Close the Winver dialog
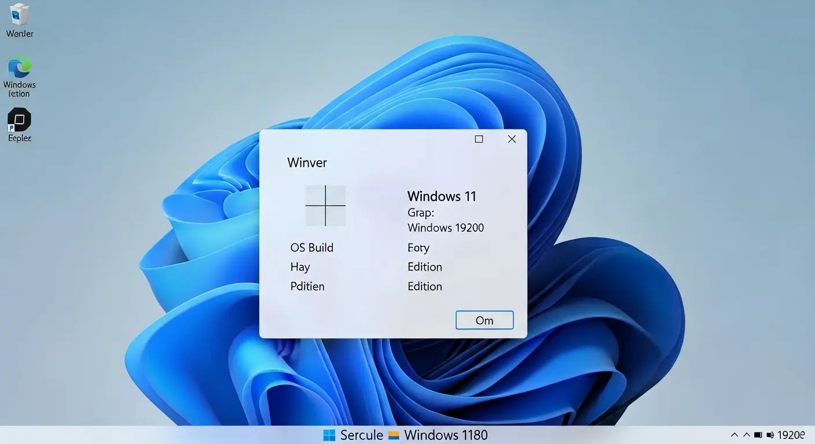 [x=512, y=139]
